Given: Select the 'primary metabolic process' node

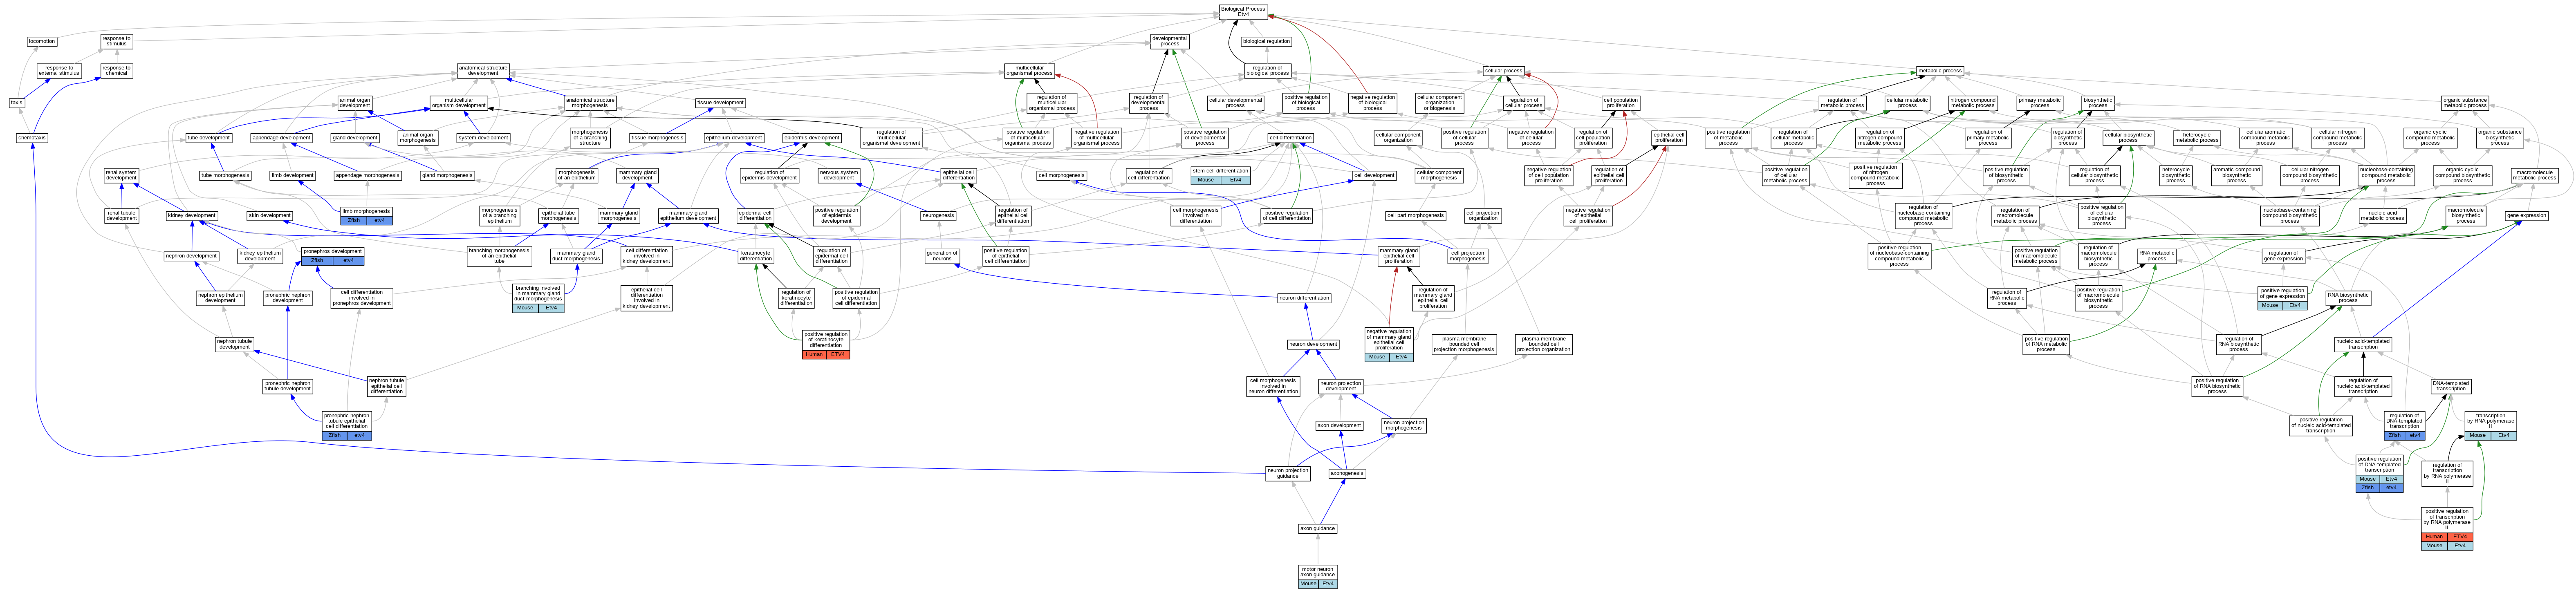Looking at the screenshot, I should tap(2040, 103).
